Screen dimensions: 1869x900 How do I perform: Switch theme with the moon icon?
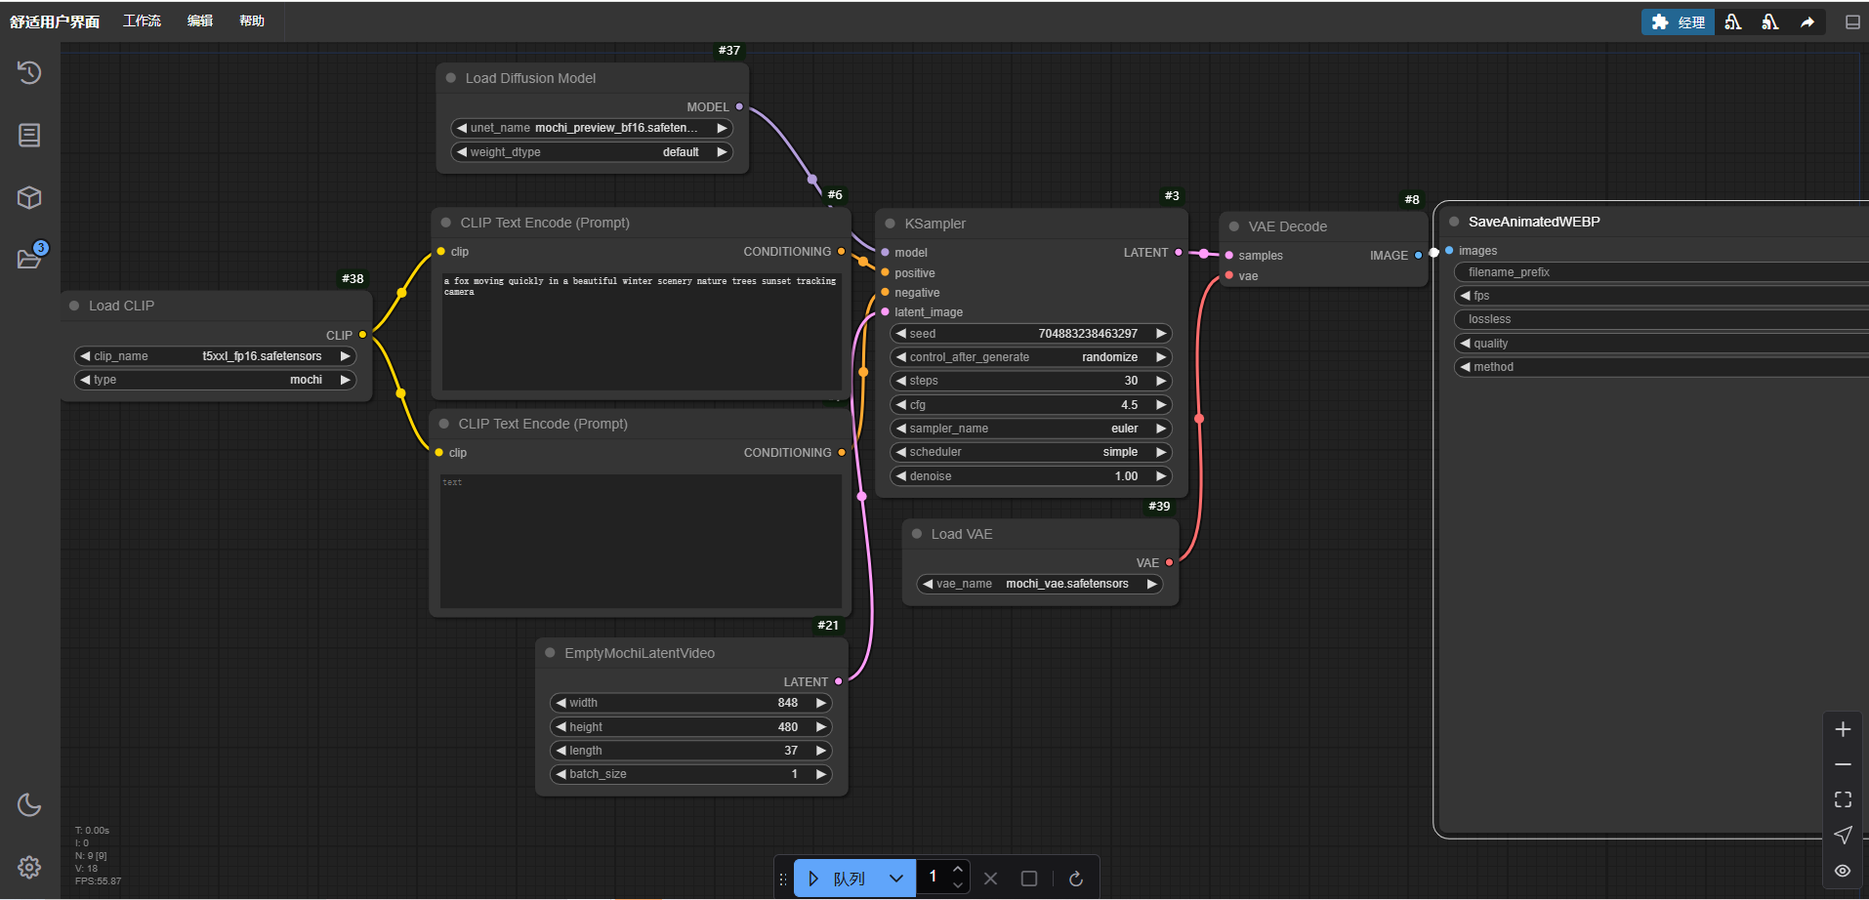(x=29, y=804)
